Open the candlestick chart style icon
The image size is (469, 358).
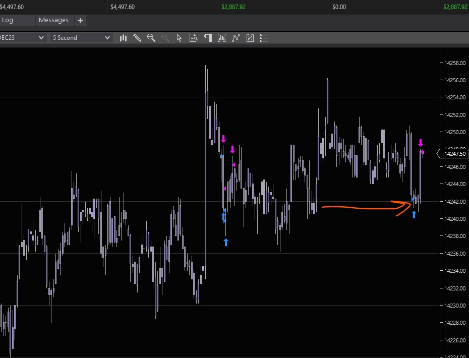pyautogui.click(x=123, y=38)
